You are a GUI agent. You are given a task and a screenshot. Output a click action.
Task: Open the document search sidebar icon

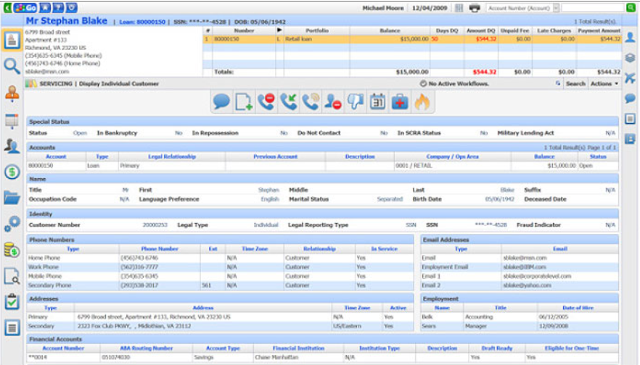(x=12, y=276)
